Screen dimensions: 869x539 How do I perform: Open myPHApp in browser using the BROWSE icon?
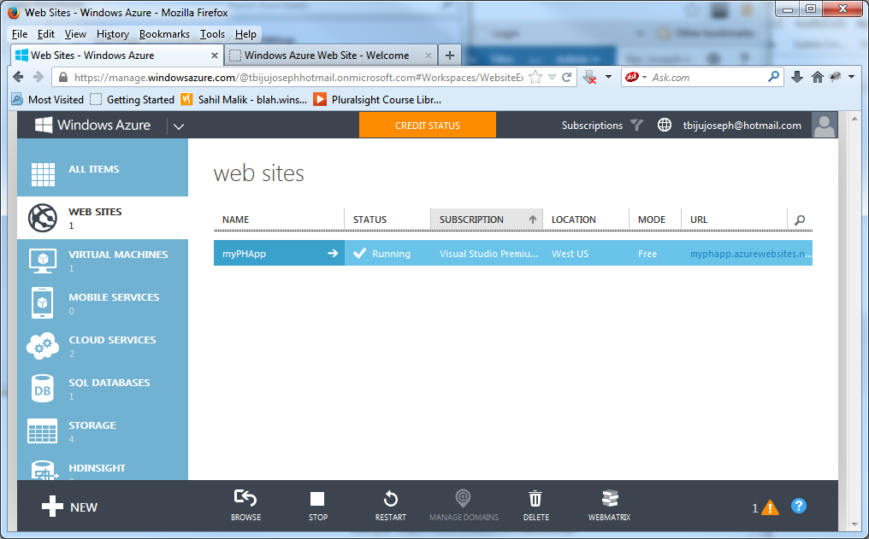tap(245, 498)
